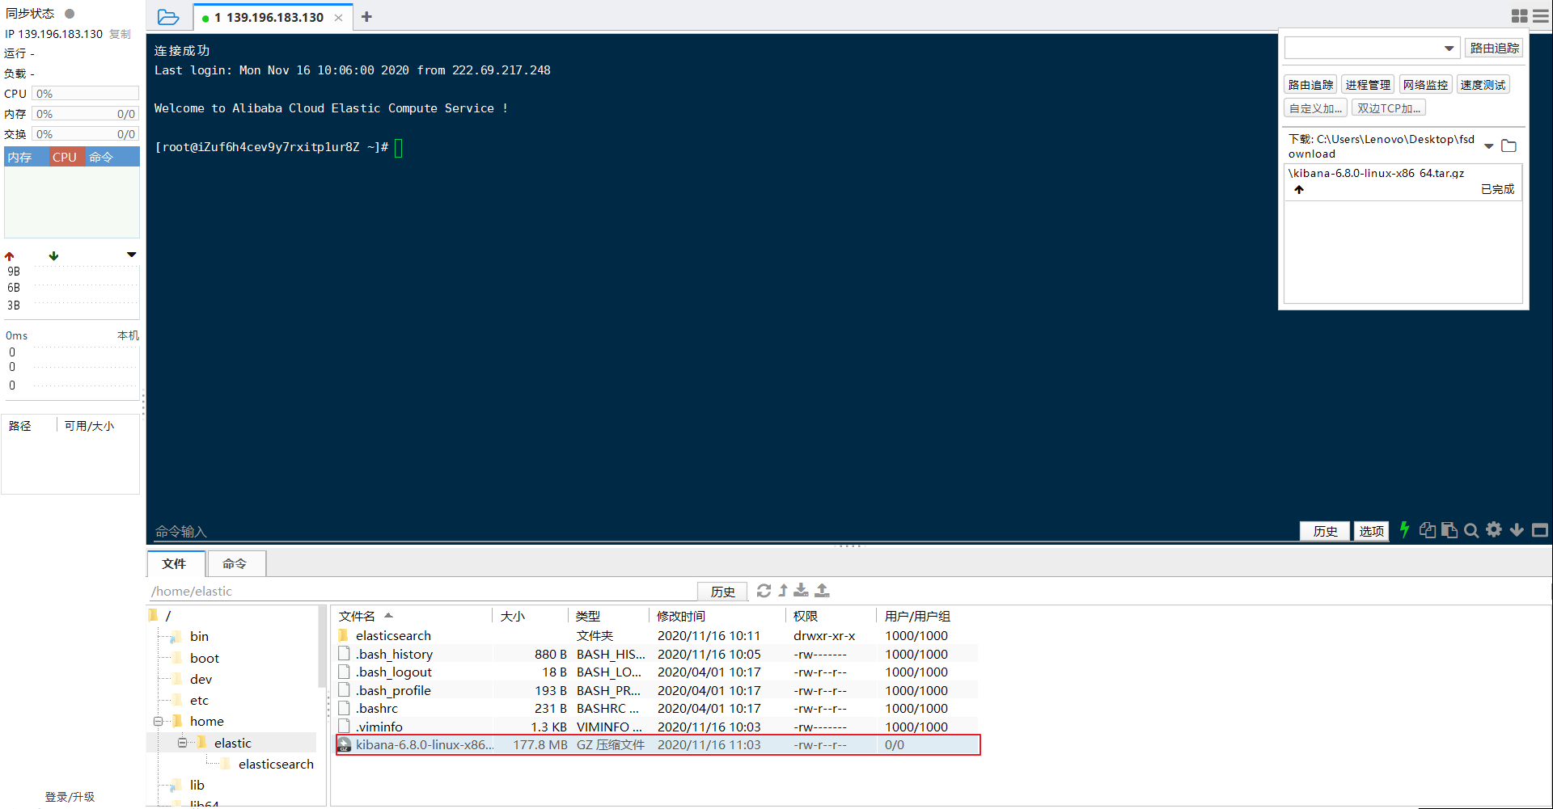The width and height of the screenshot is (1553, 809).
Task: Collapse the home folder tree node
Action: pyautogui.click(x=159, y=721)
